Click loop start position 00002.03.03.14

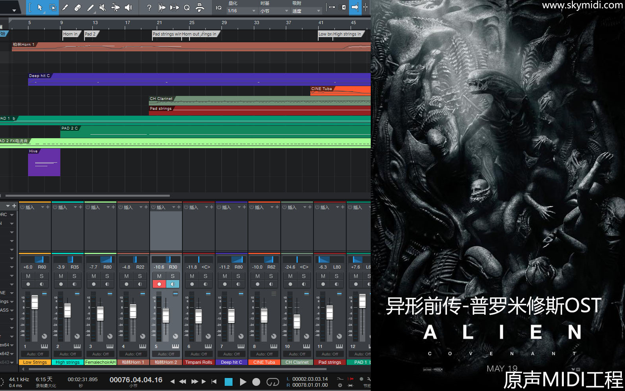(310, 379)
